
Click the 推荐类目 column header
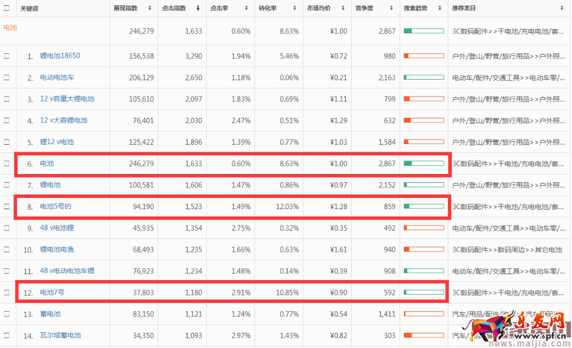click(x=464, y=8)
